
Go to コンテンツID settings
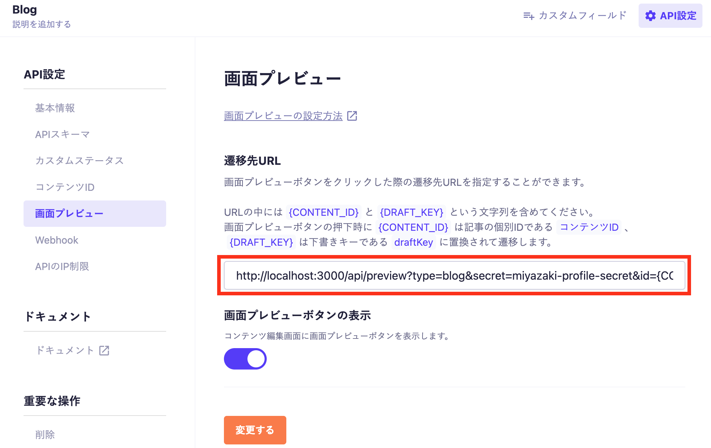point(65,187)
